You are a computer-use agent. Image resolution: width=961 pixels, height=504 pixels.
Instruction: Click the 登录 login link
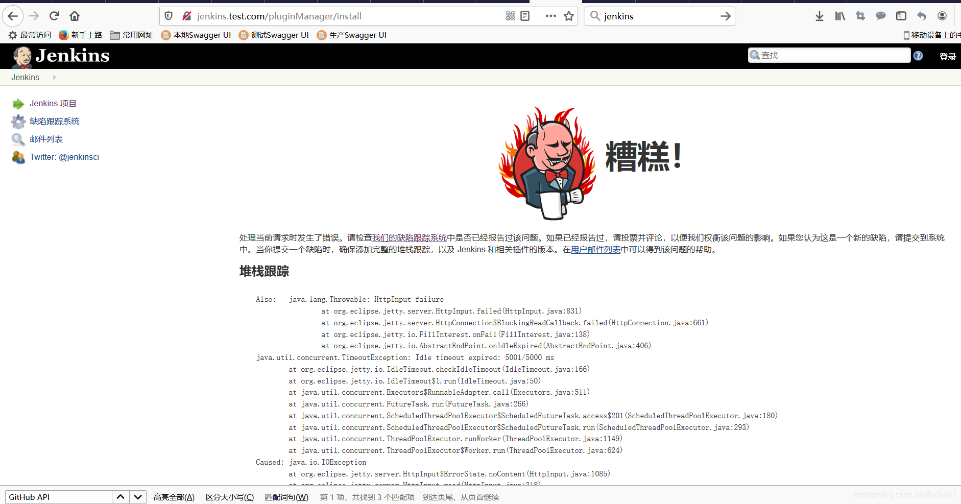[x=948, y=57]
